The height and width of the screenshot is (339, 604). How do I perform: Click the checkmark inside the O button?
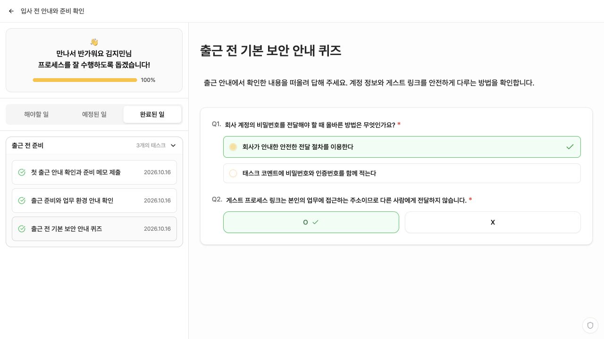(315, 222)
